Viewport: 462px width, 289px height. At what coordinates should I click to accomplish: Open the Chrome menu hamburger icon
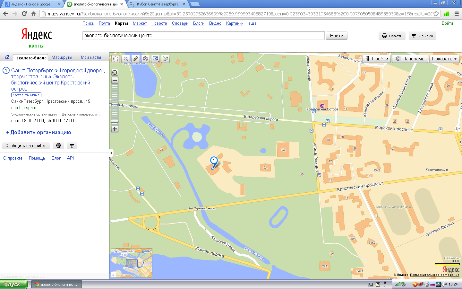[x=457, y=14]
